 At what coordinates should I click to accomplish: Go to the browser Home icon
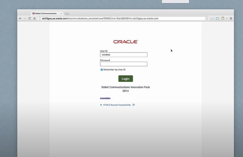(x=34, y=18)
